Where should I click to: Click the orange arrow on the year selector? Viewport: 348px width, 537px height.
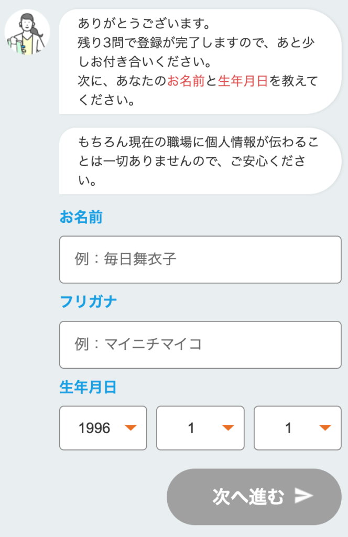click(x=130, y=428)
